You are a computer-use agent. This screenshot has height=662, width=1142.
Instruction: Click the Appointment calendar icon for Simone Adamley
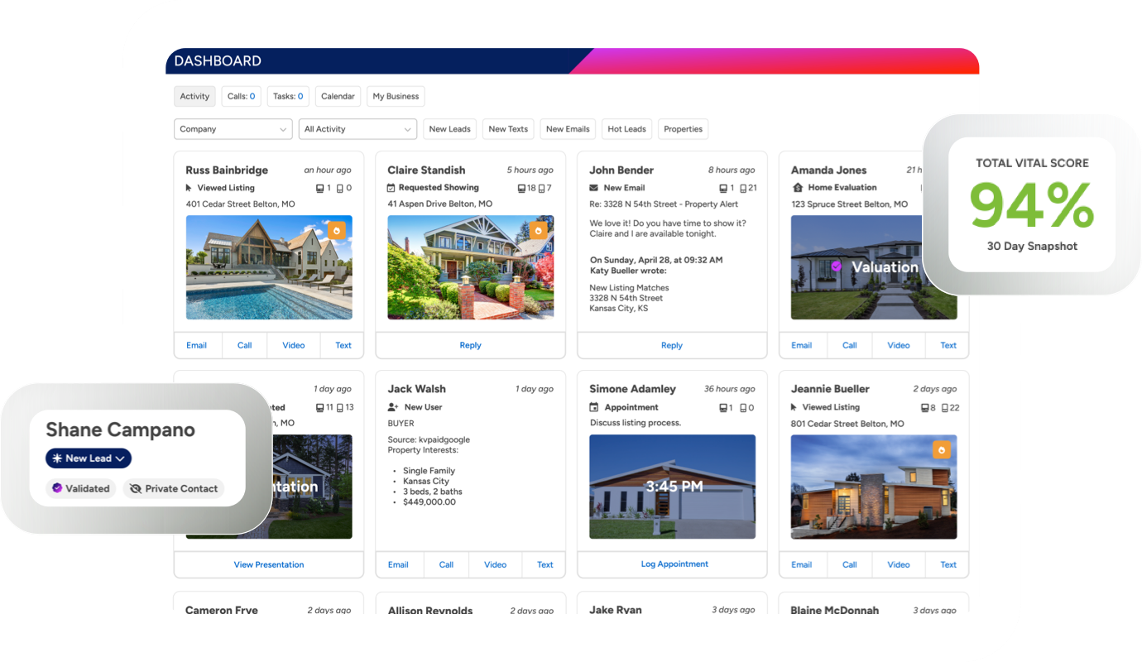pos(594,406)
